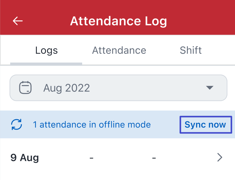Switch to the Logs tab

click(46, 50)
